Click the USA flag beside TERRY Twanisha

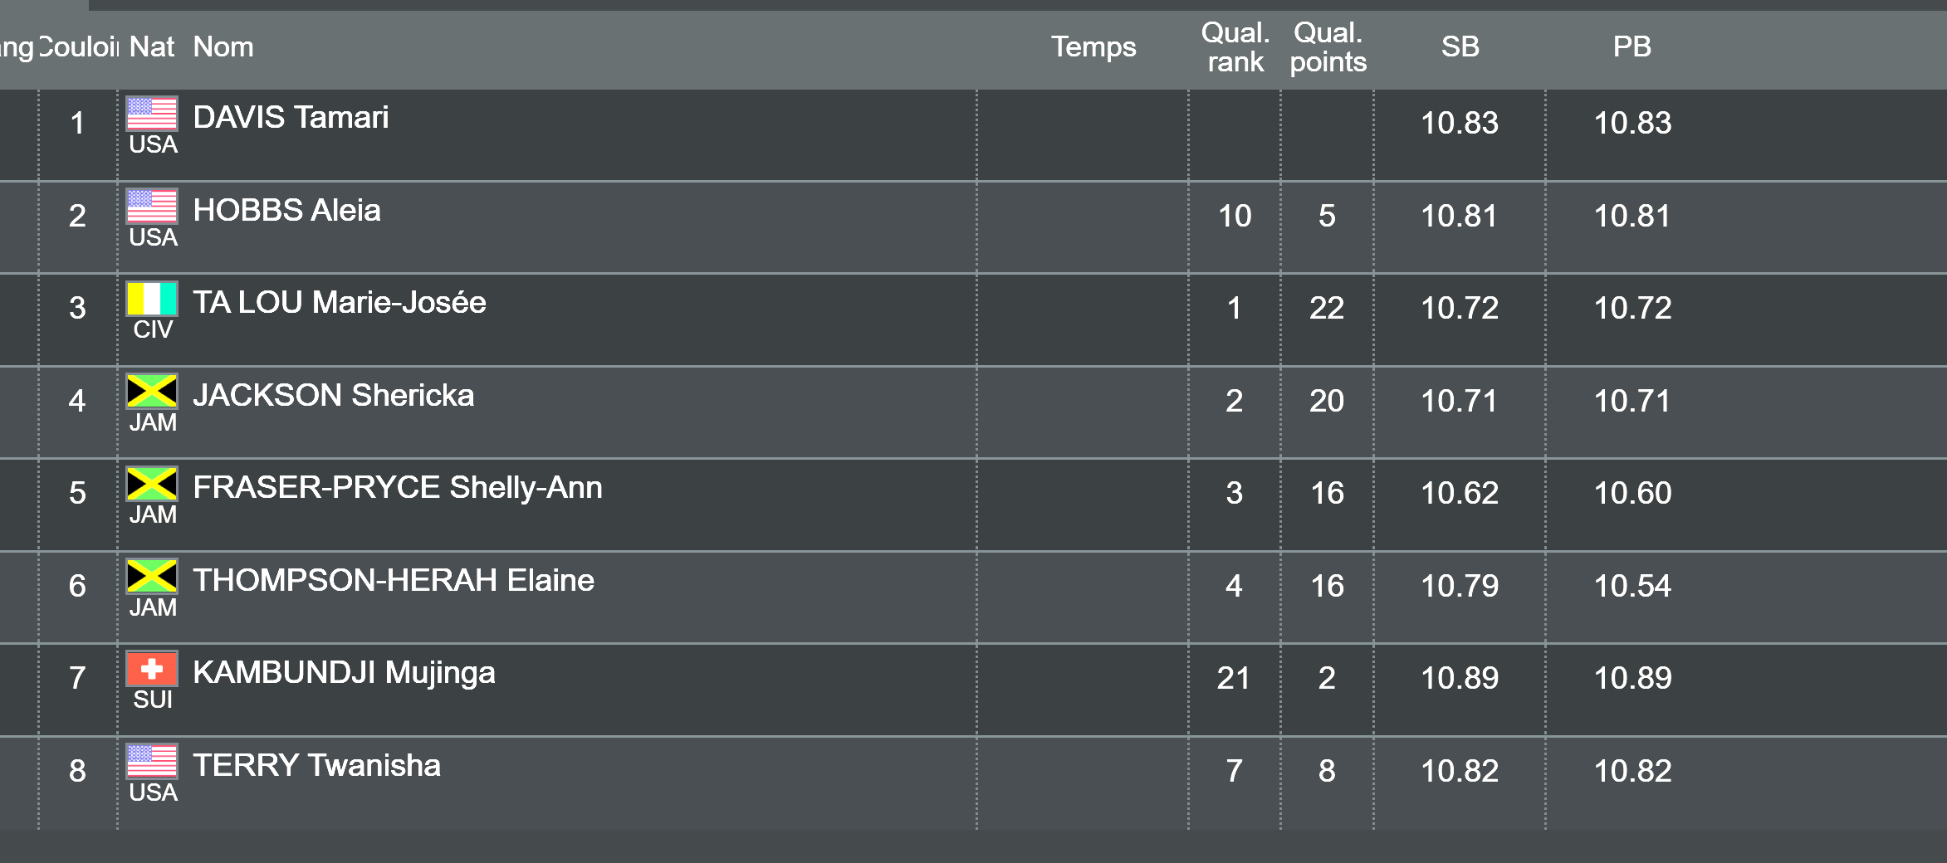point(151,762)
